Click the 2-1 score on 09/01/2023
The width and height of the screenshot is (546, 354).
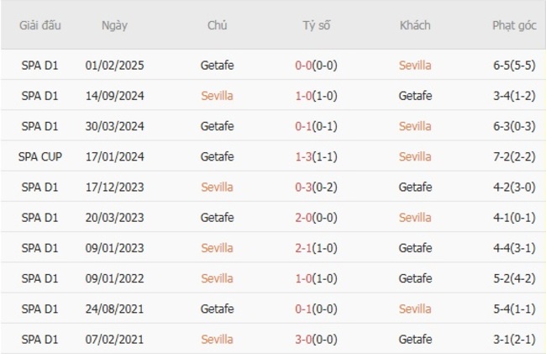click(305, 248)
